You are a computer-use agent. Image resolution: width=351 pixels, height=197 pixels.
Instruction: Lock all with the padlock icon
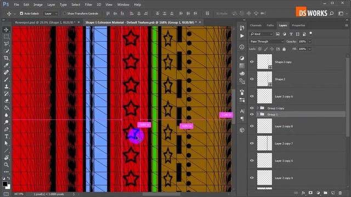point(284,49)
